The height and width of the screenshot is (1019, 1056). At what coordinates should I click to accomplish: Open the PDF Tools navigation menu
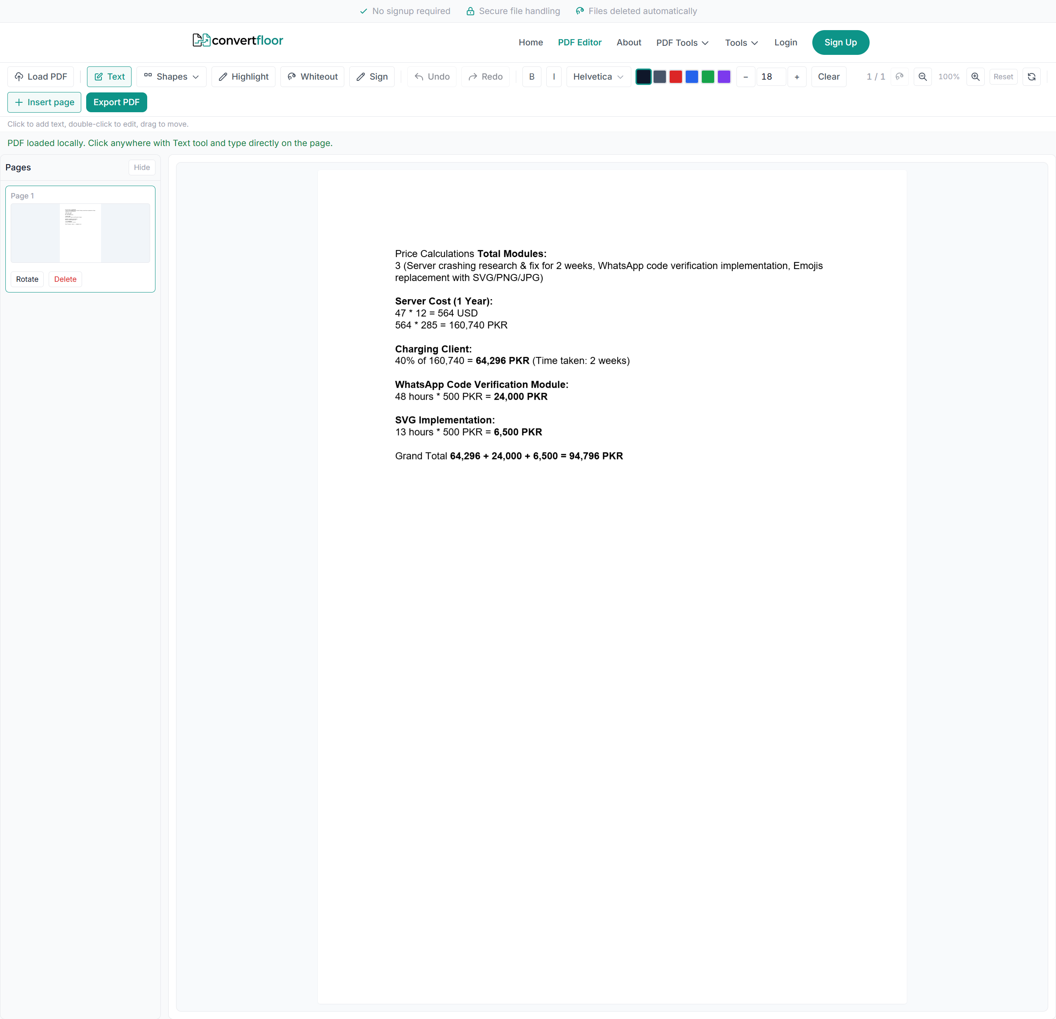tap(682, 42)
